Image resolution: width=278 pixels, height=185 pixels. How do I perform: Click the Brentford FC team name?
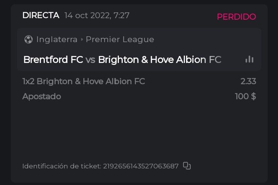point(53,60)
